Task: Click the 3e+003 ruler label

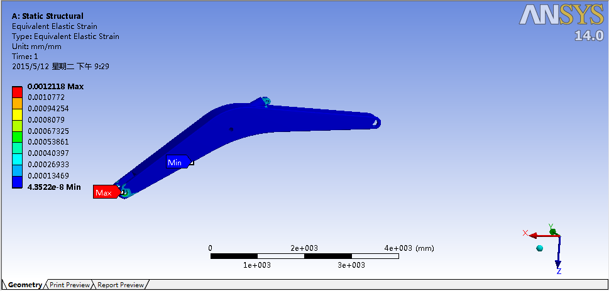Action: (351, 265)
